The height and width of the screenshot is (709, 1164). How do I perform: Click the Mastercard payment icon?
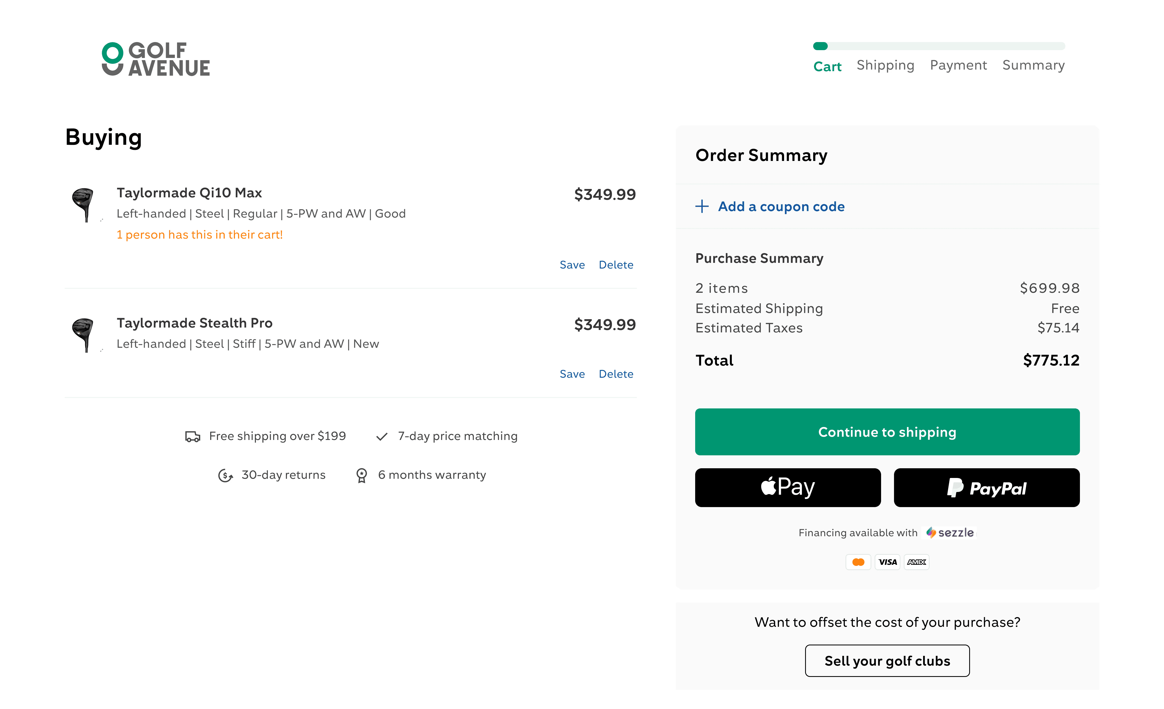point(858,562)
